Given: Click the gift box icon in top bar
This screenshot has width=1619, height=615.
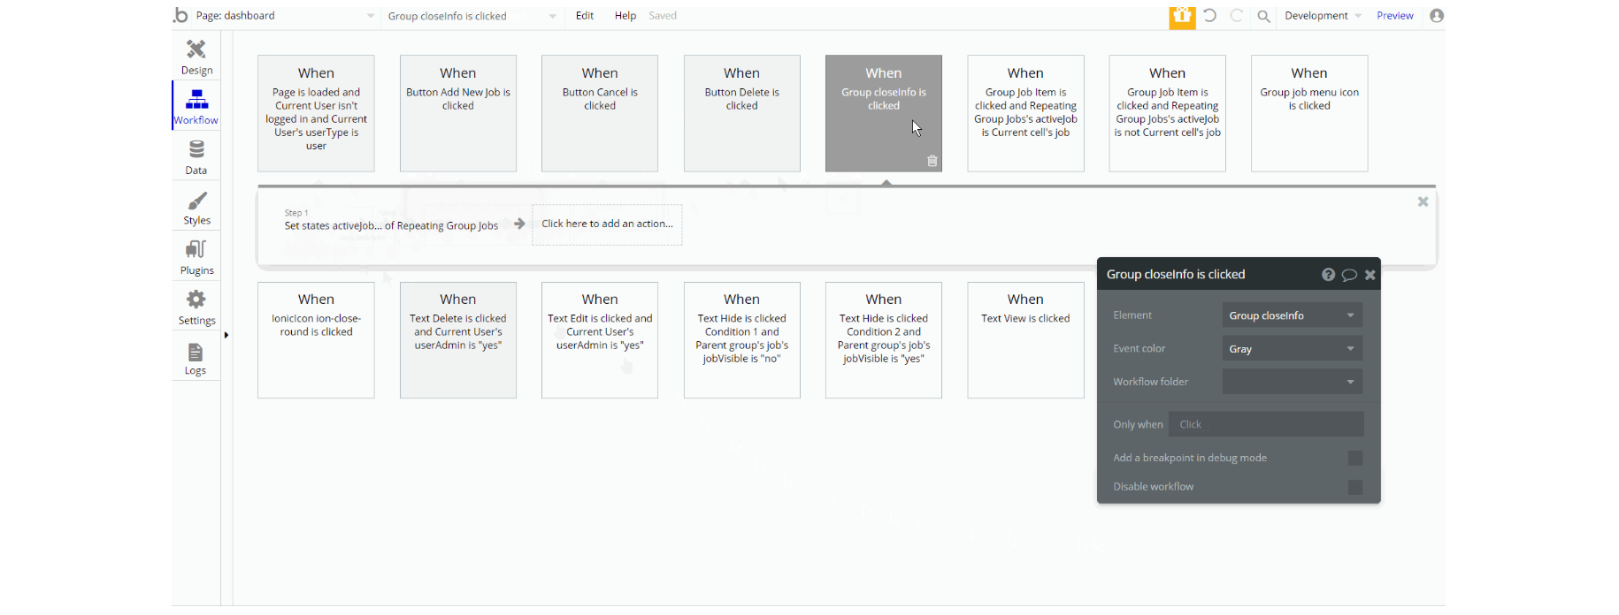Looking at the screenshot, I should [x=1182, y=16].
